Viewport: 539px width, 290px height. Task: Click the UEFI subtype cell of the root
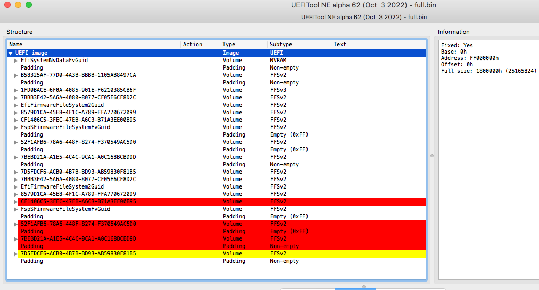coord(276,53)
